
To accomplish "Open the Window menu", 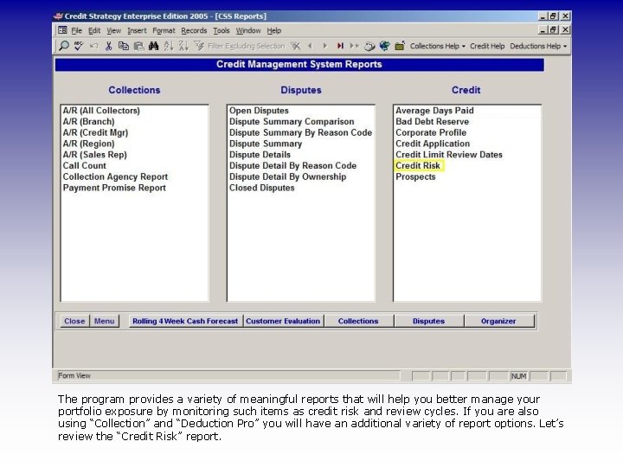I will (x=248, y=30).
